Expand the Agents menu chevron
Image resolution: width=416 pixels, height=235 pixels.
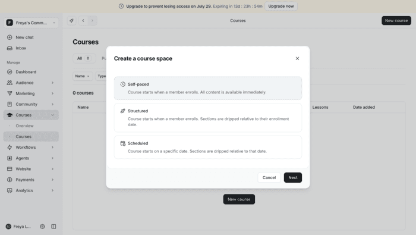click(x=52, y=158)
